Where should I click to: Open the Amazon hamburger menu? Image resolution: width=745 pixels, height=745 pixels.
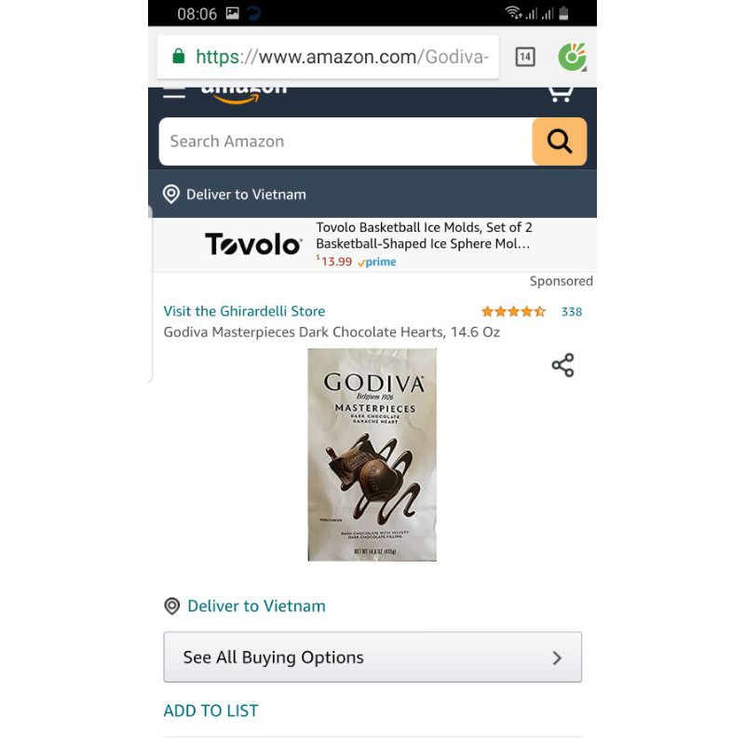pos(174,93)
